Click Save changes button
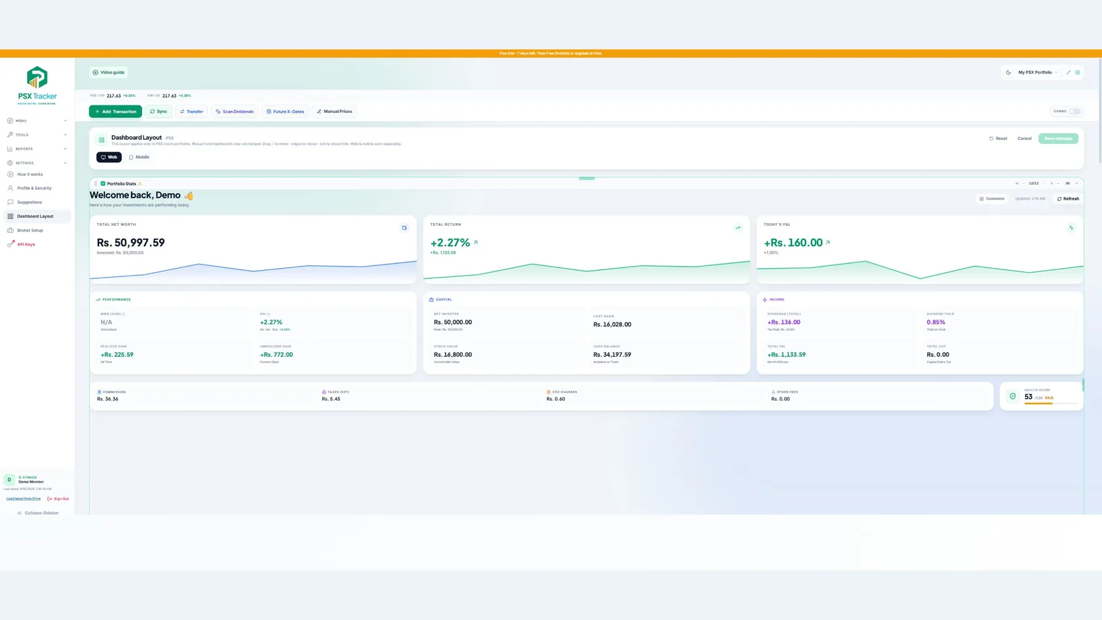Screen dimensions: 1102x620 (1059, 138)
